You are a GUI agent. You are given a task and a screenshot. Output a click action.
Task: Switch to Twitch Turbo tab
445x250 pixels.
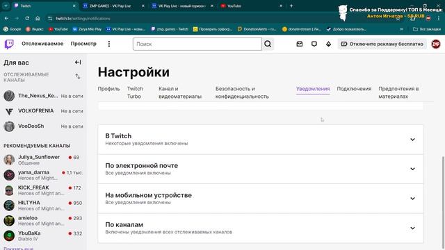tap(135, 92)
